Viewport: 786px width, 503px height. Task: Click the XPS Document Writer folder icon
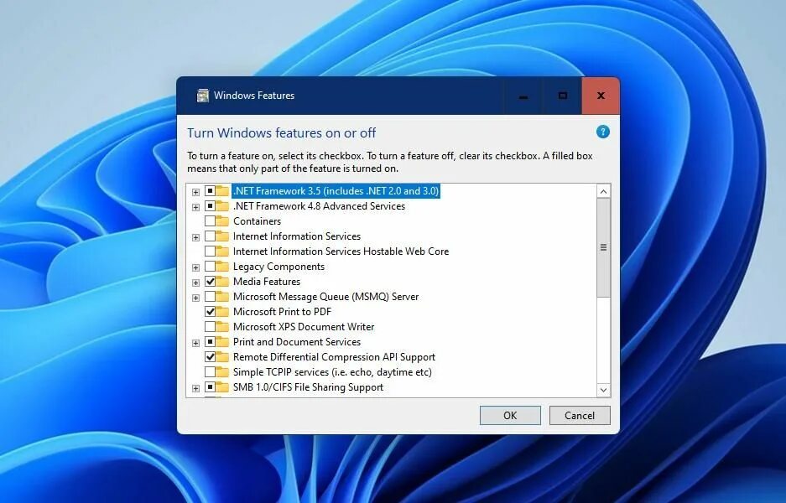click(222, 327)
